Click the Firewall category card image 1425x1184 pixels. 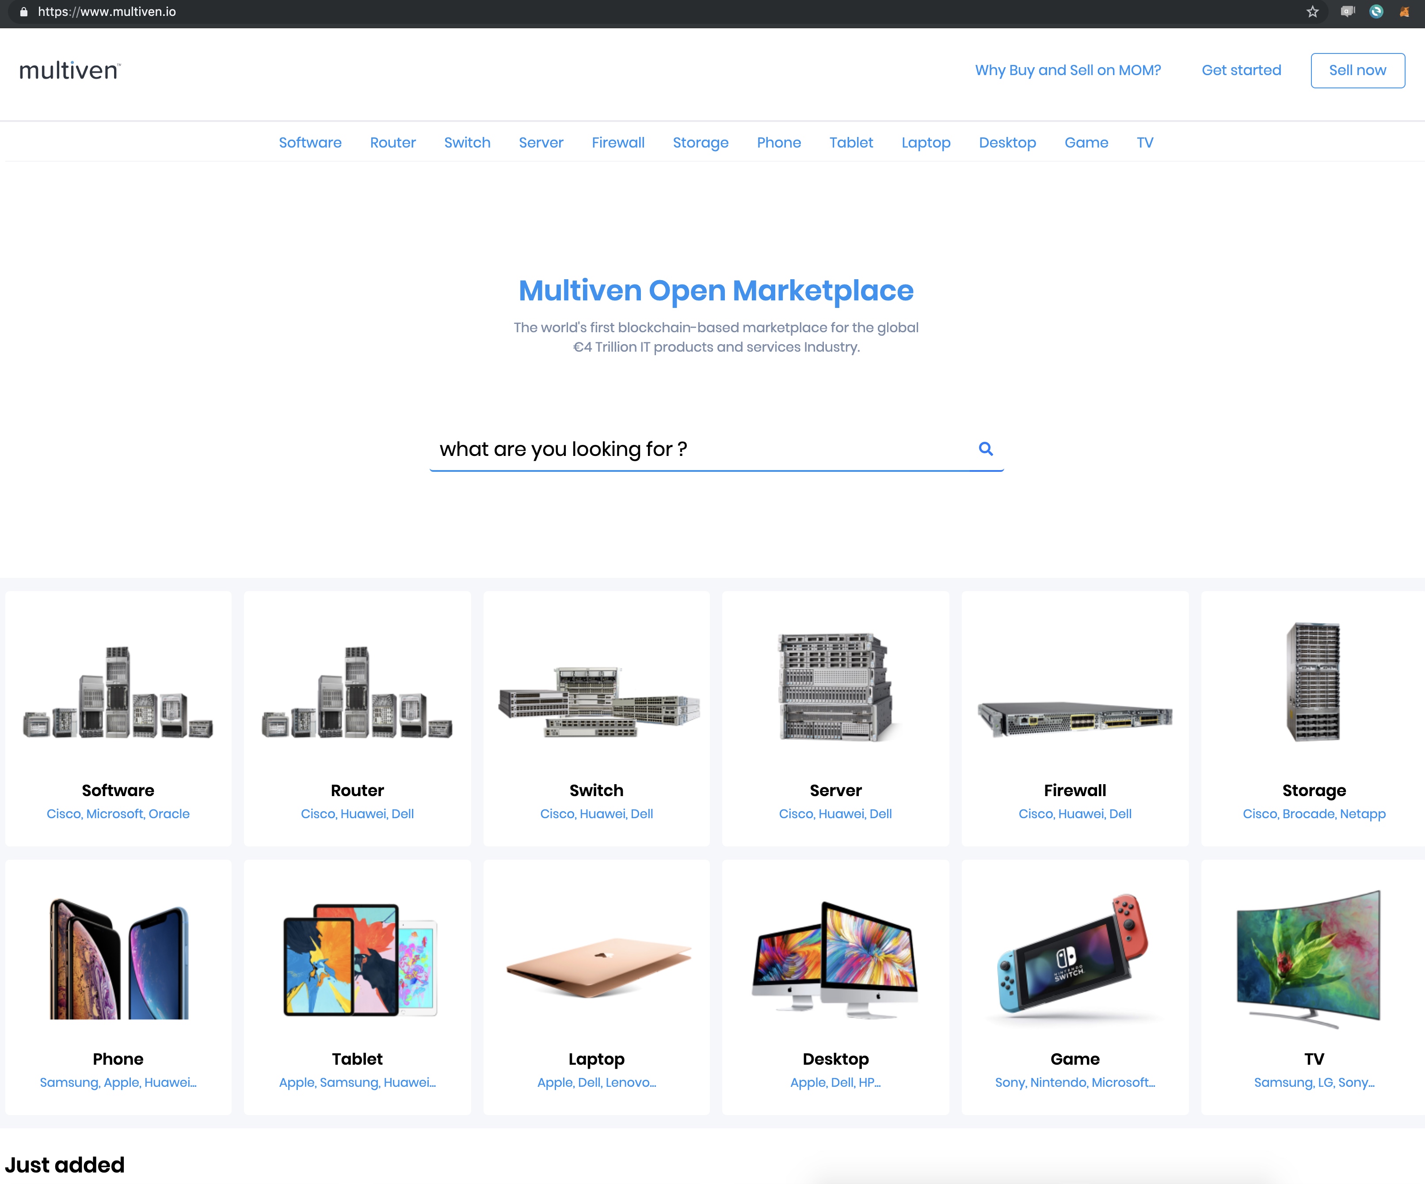point(1075,719)
